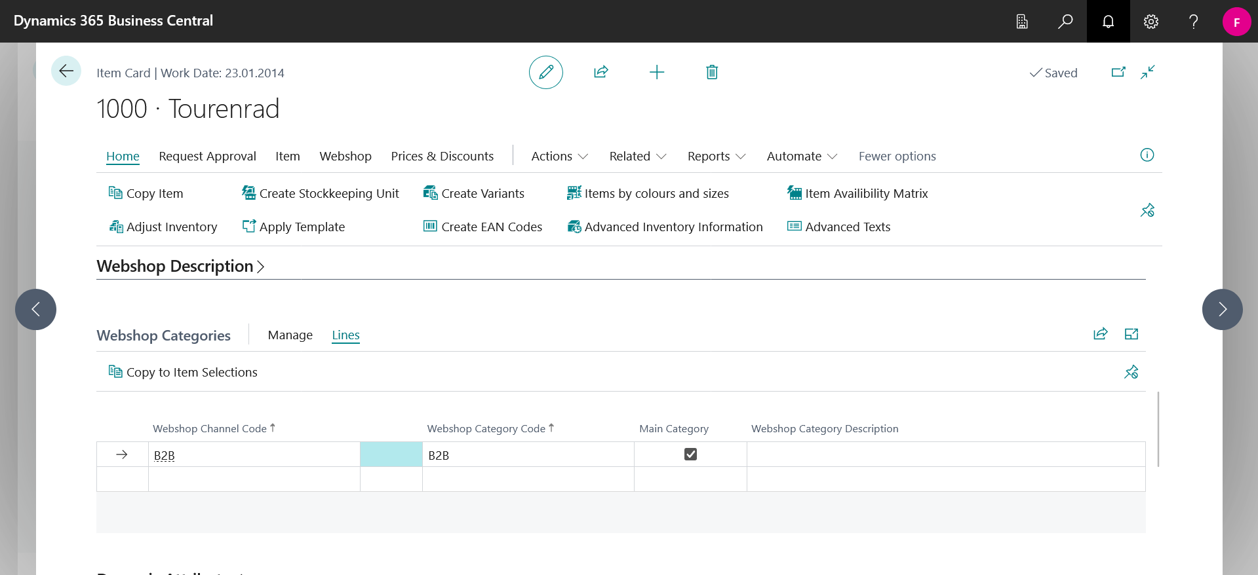Open the Request Approval tab
The width and height of the screenshot is (1258, 575).
[207, 156]
